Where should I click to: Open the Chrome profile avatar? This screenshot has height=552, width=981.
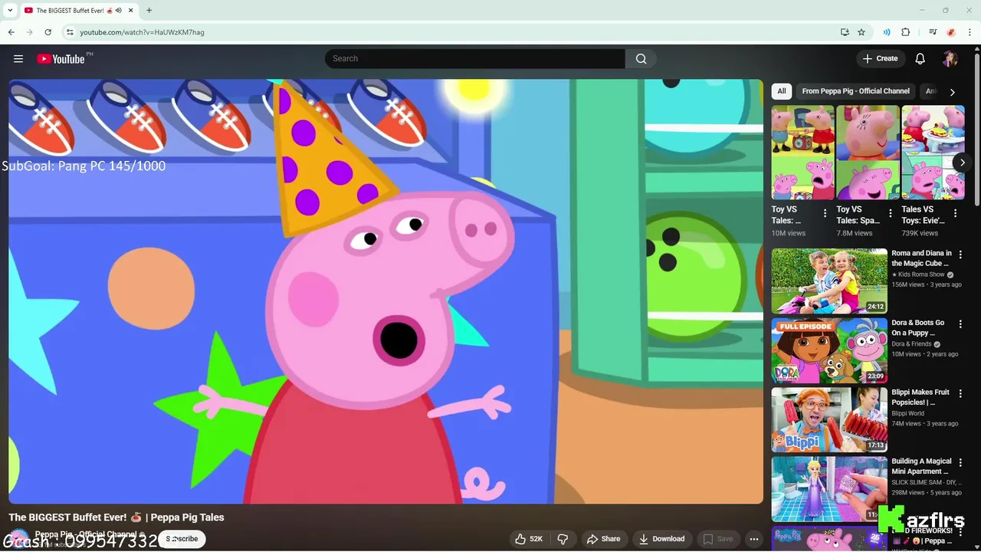(951, 32)
